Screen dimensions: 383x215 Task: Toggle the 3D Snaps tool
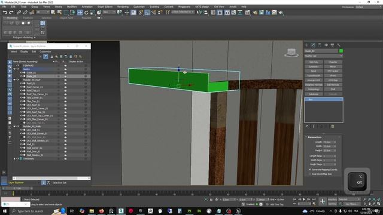(x=141, y=13)
